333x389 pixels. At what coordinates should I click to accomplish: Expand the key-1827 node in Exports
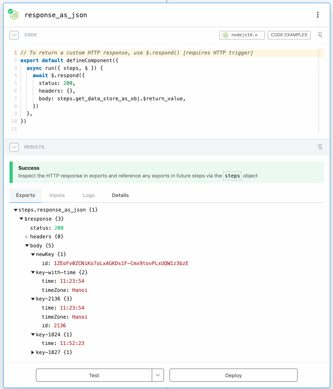point(32,352)
